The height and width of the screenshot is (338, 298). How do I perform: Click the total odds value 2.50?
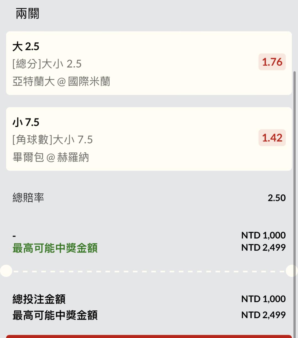(x=276, y=198)
